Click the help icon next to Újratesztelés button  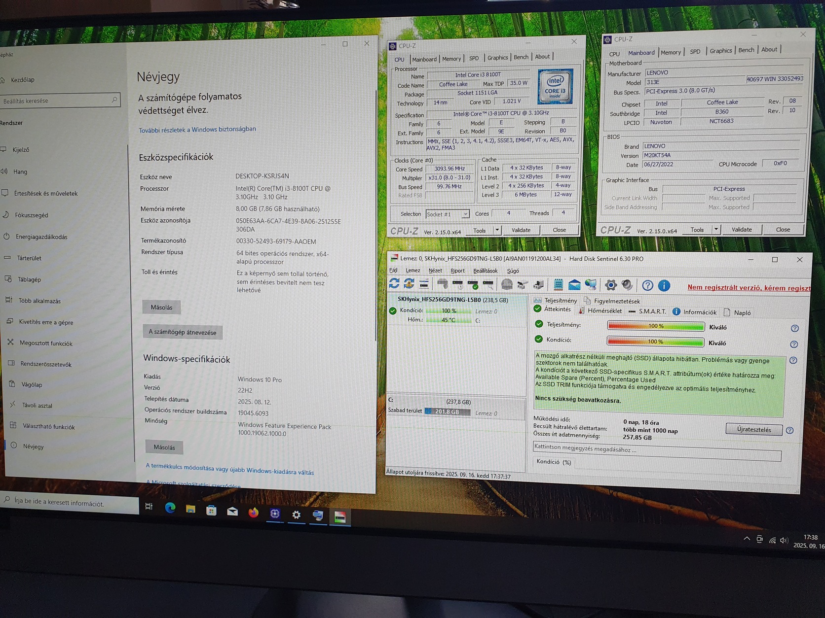coord(789,430)
